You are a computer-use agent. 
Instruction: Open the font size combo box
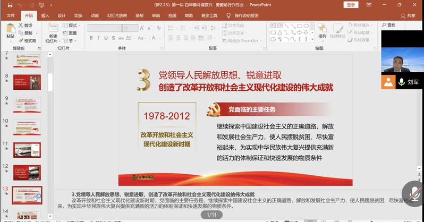[130, 28]
